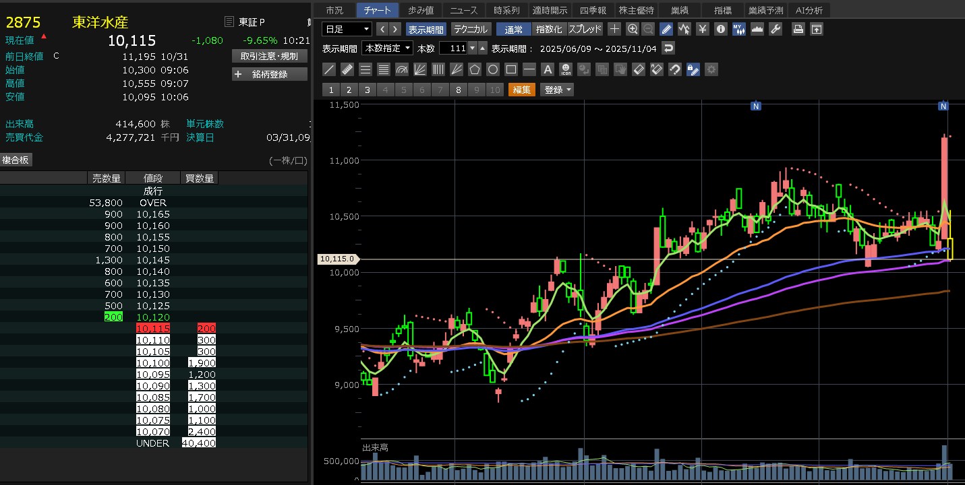
Task: Toggle the 表示期間 display period button
Action: (x=426, y=29)
